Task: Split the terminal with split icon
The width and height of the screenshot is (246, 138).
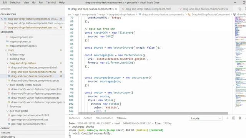Action: click(234, 118)
